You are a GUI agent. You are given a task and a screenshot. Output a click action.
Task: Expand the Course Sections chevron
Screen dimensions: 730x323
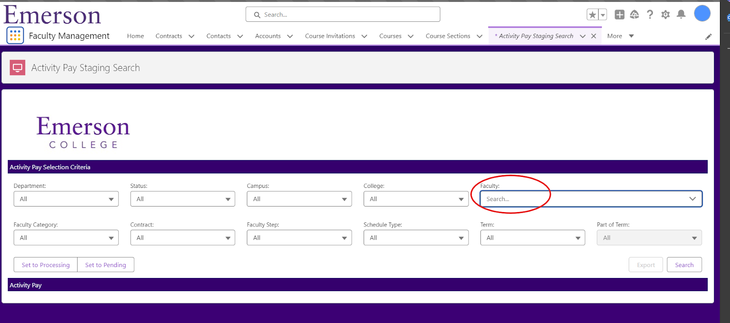point(480,36)
